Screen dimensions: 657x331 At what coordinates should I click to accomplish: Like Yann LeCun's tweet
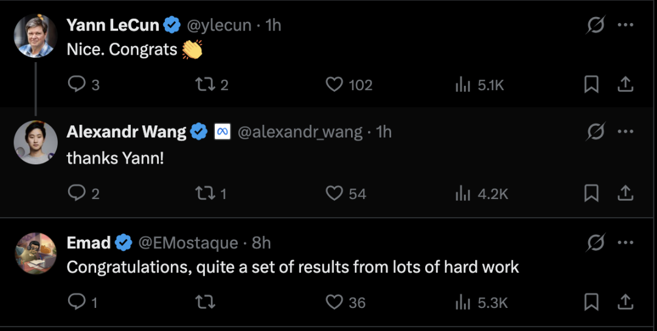point(335,84)
